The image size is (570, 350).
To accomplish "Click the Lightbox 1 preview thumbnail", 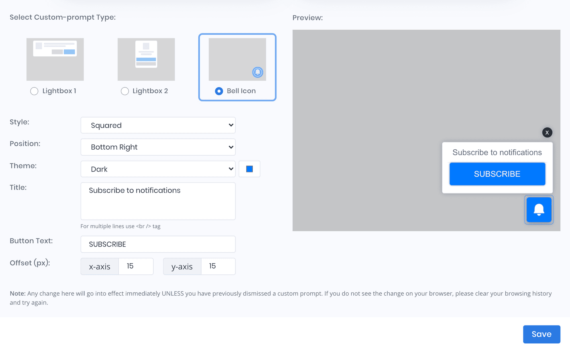I will (x=55, y=59).
